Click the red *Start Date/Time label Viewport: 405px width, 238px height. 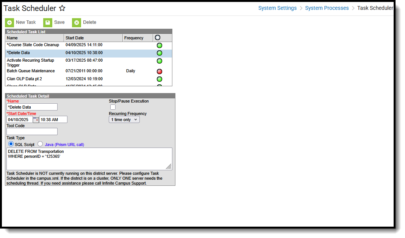pos(21,114)
